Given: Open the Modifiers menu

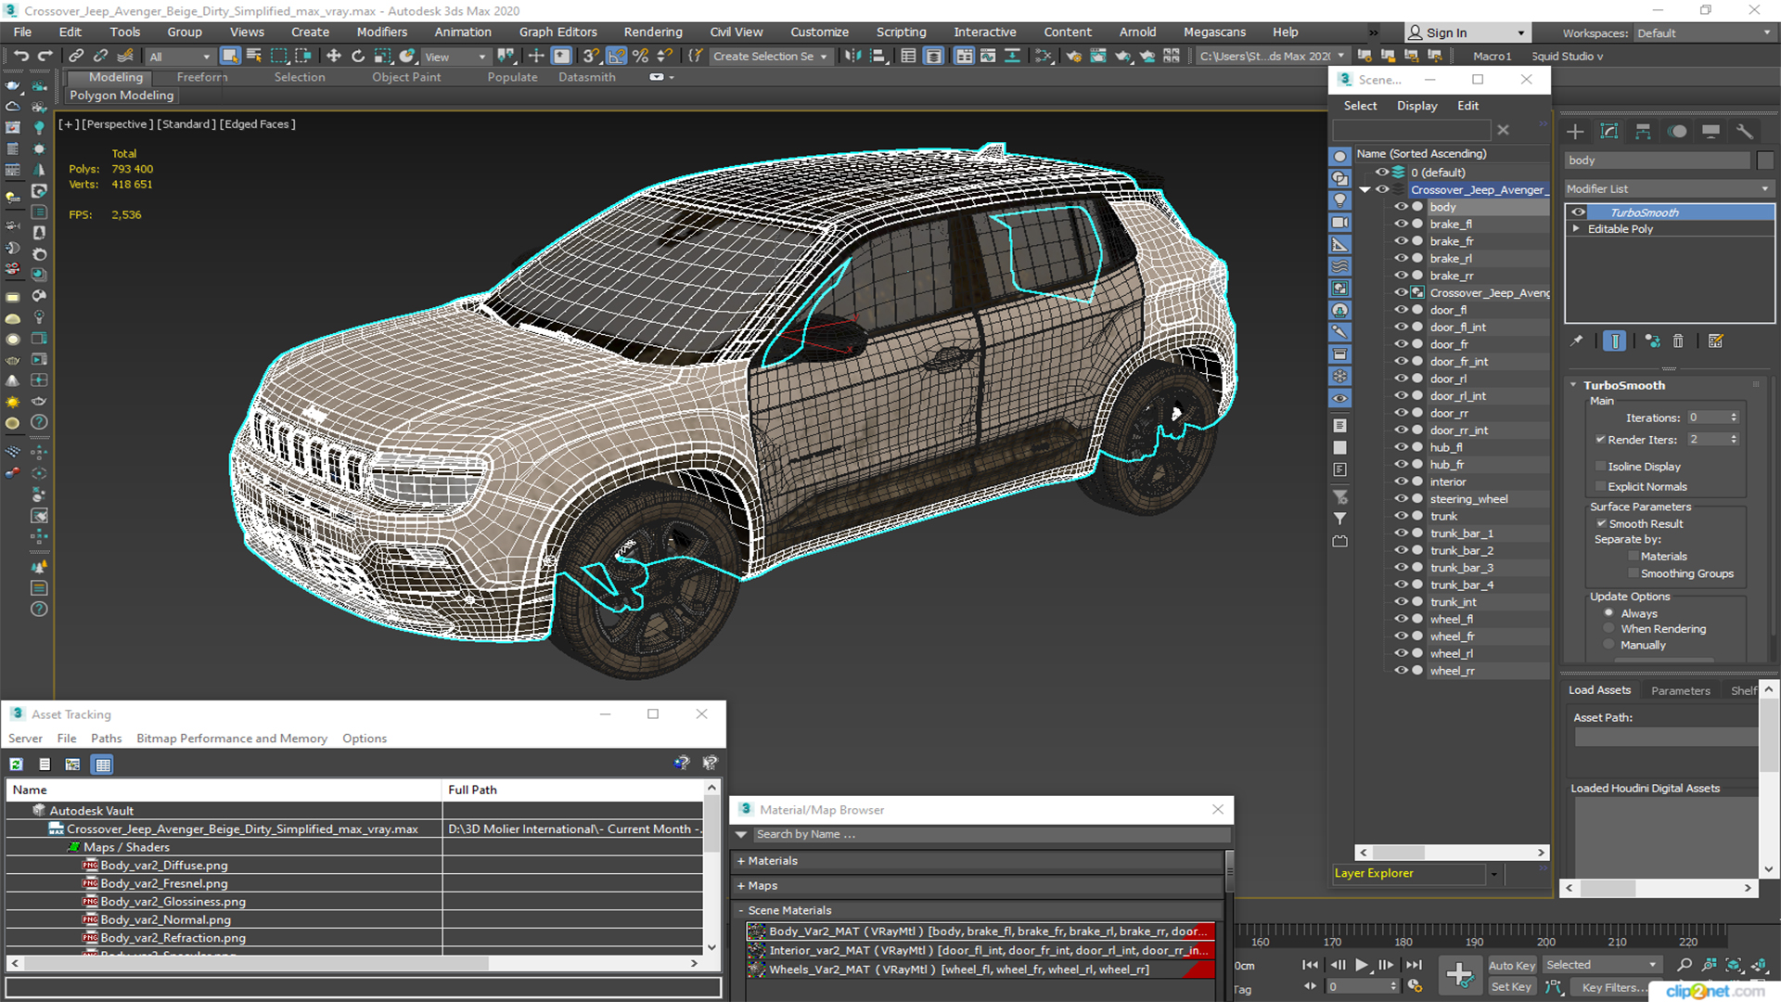Looking at the screenshot, I should (382, 32).
